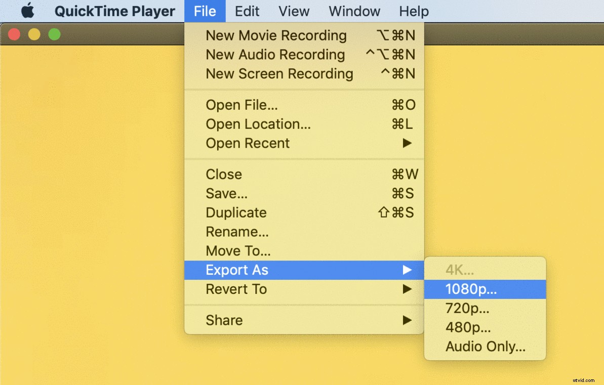Save the current movie
Screen dimensions: 604x385
226,193
